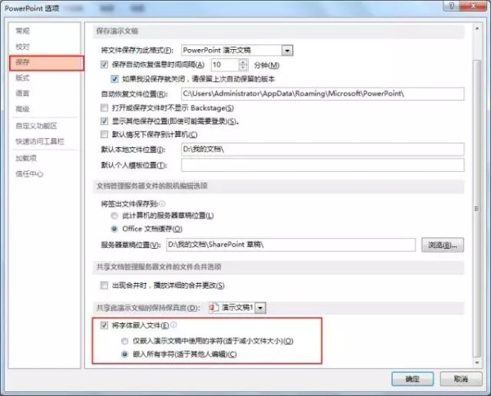Uncheck 将字体嵌入文件 checkbox
491x396 pixels.
click(x=104, y=326)
